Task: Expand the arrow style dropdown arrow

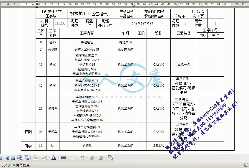Action: tap(87, 158)
